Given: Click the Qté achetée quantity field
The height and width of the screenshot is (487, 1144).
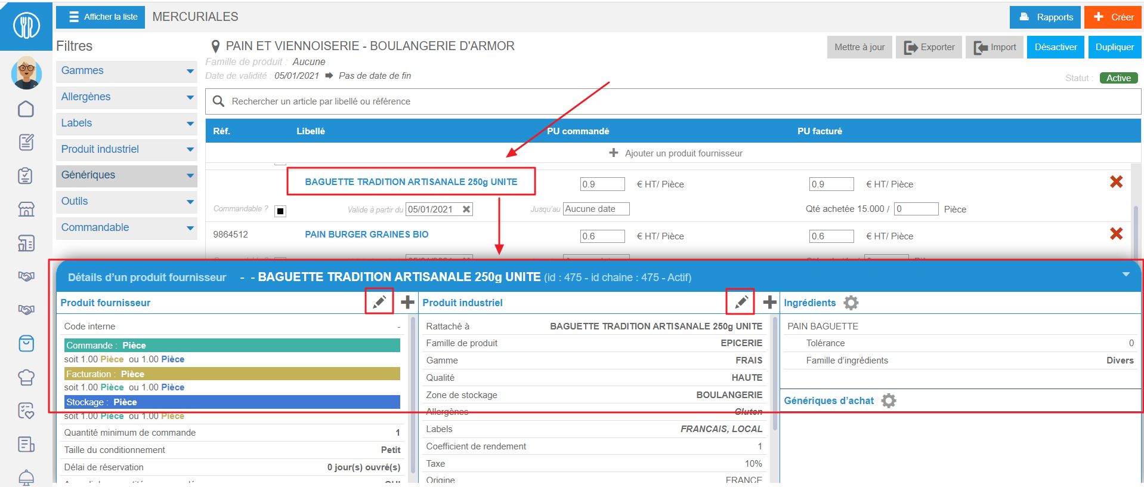Looking at the screenshot, I should 916,209.
